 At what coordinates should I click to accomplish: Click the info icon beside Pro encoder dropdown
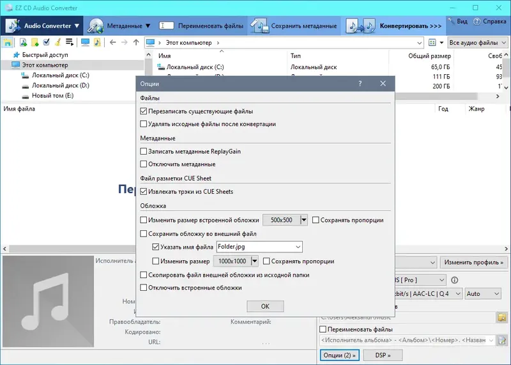click(455, 280)
